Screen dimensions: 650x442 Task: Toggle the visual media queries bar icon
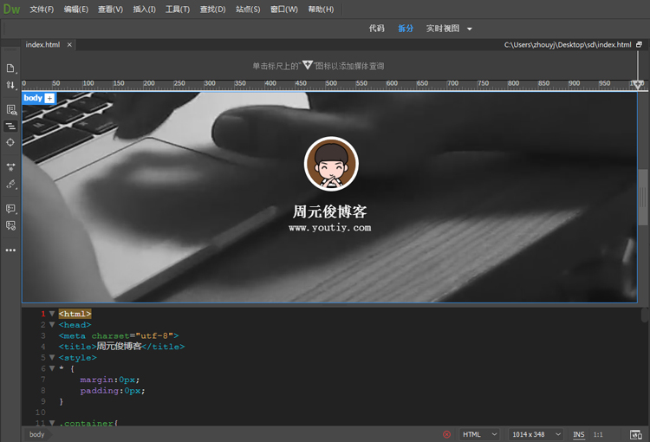[10, 126]
